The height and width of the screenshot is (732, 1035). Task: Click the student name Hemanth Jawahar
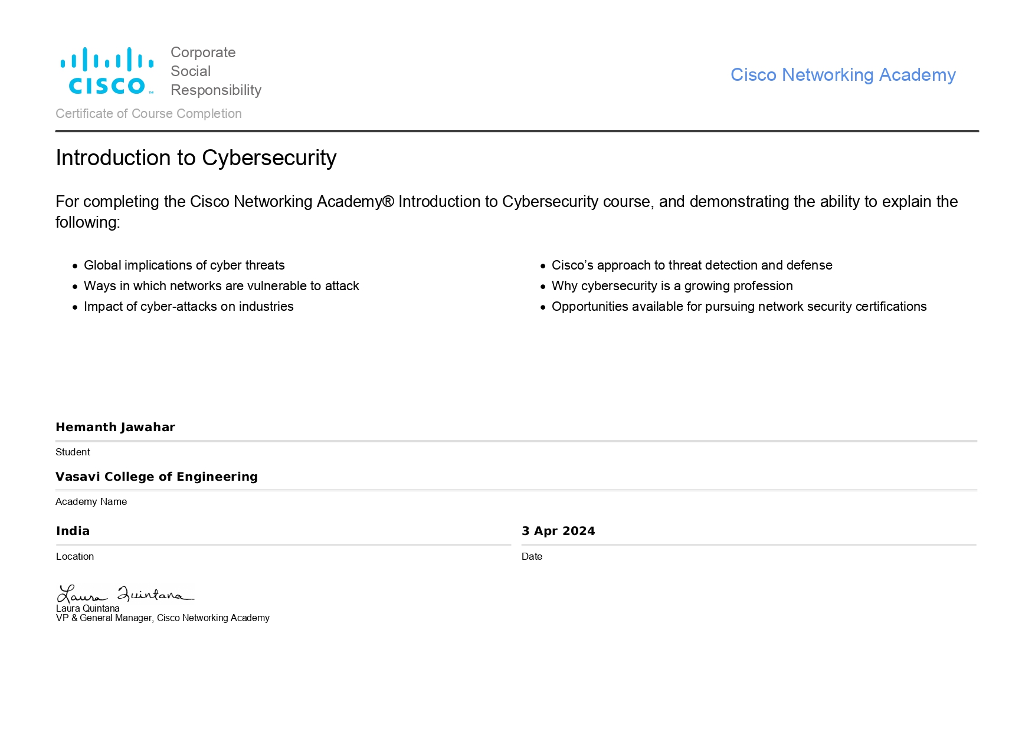point(115,427)
